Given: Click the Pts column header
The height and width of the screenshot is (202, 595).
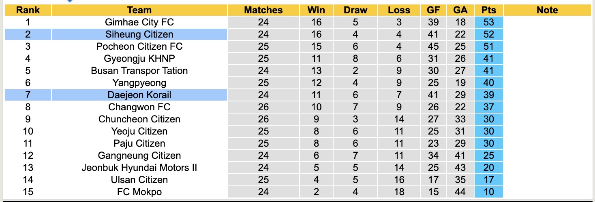Looking at the screenshot, I should pos(489,10).
